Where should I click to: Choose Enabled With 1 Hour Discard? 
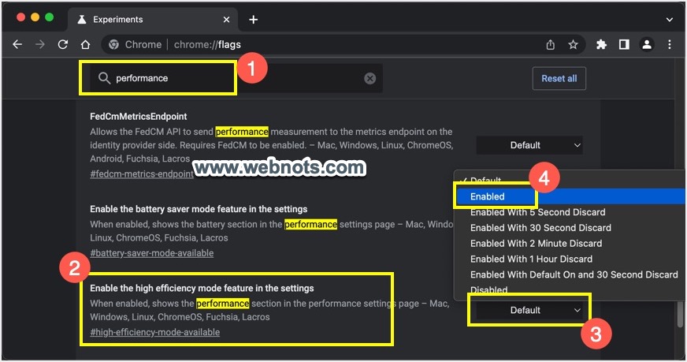[570, 259]
